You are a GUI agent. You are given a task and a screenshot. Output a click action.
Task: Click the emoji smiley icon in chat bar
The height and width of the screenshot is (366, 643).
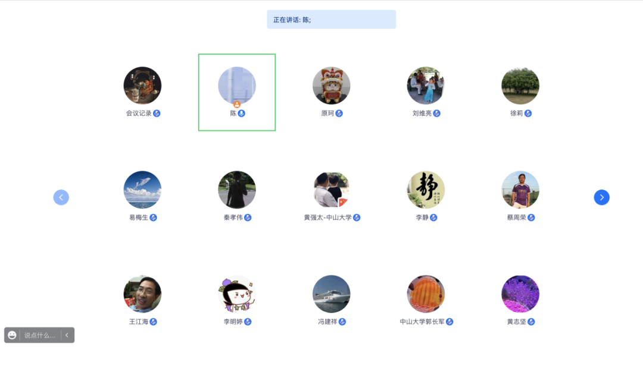(x=12, y=335)
